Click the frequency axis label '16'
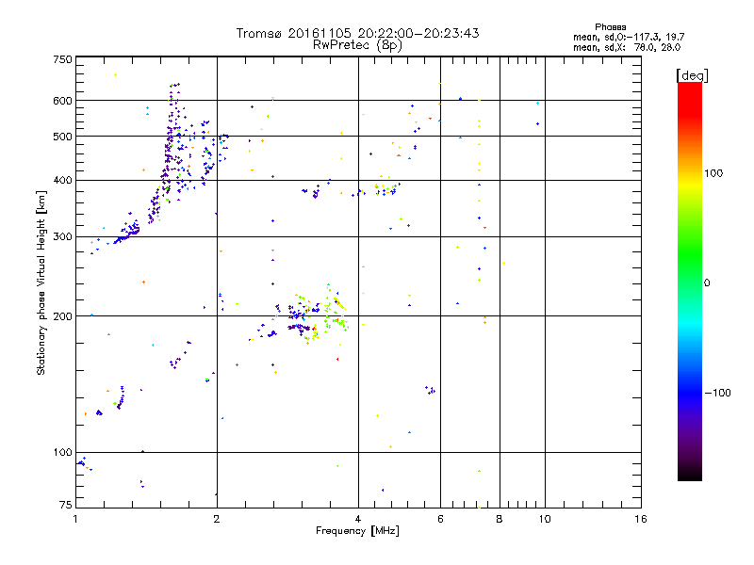The image size is (754, 565). tap(641, 519)
